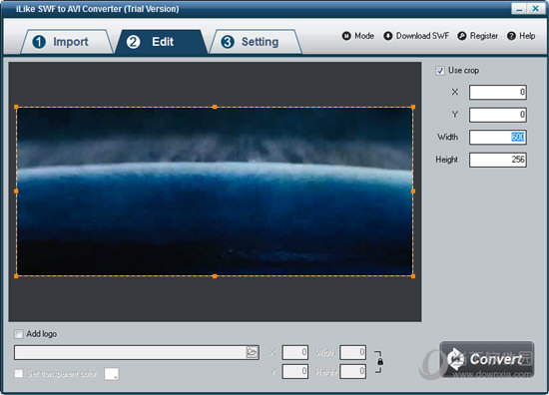Image resolution: width=549 pixels, height=395 pixels.
Task: Open the Setting tab
Action: [x=256, y=42]
